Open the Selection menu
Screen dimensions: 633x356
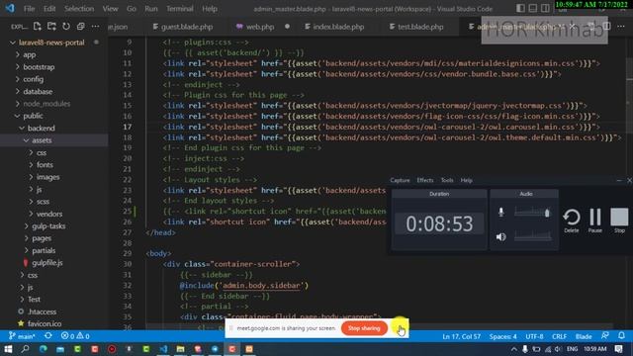pos(79,9)
